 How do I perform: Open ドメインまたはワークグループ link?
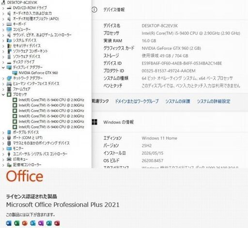137,101
